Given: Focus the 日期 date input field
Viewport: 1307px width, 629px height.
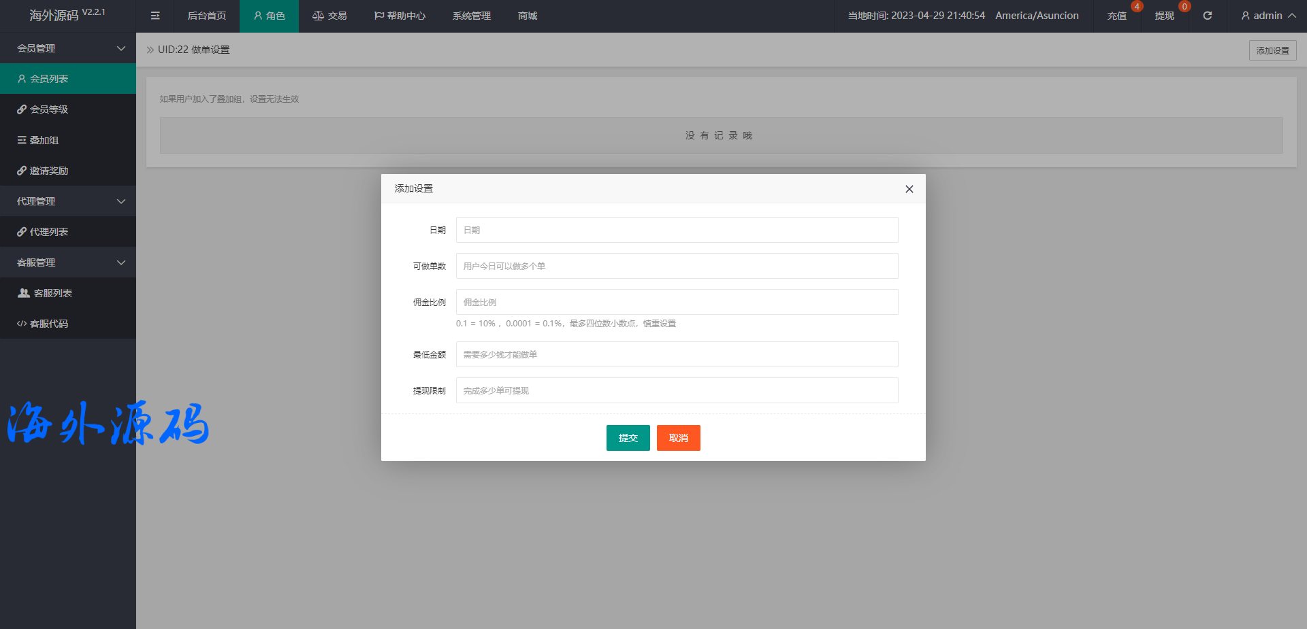Looking at the screenshot, I should point(677,230).
